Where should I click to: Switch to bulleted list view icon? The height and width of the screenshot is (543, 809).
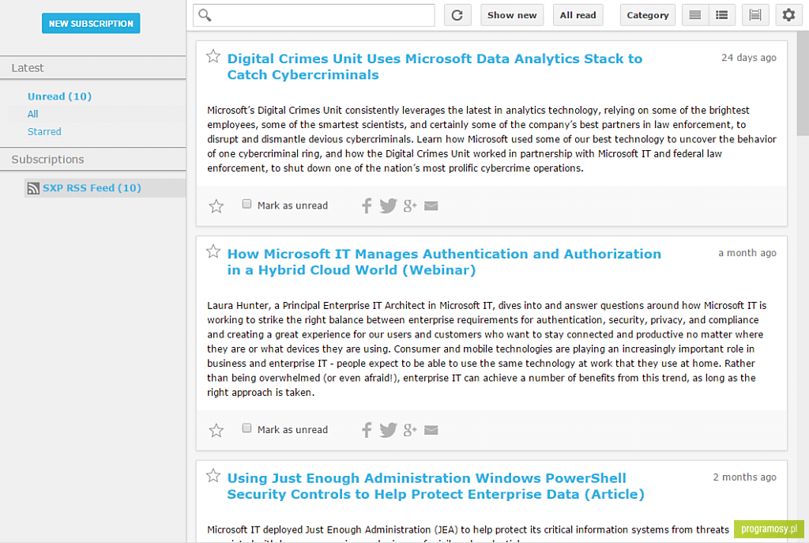pos(722,15)
